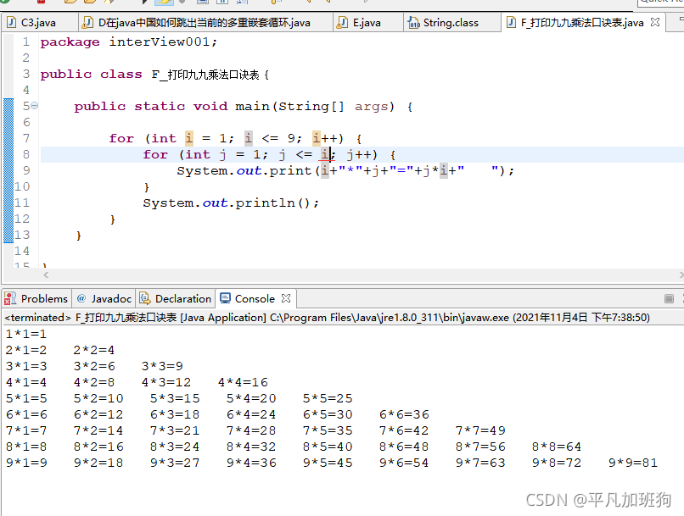The height and width of the screenshot is (516, 684).
Task: Click line number 11 in the gutter
Action: (x=22, y=203)
